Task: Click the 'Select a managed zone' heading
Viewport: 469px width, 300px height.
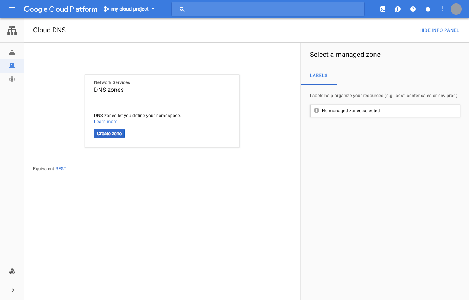Action: (345, 55)
